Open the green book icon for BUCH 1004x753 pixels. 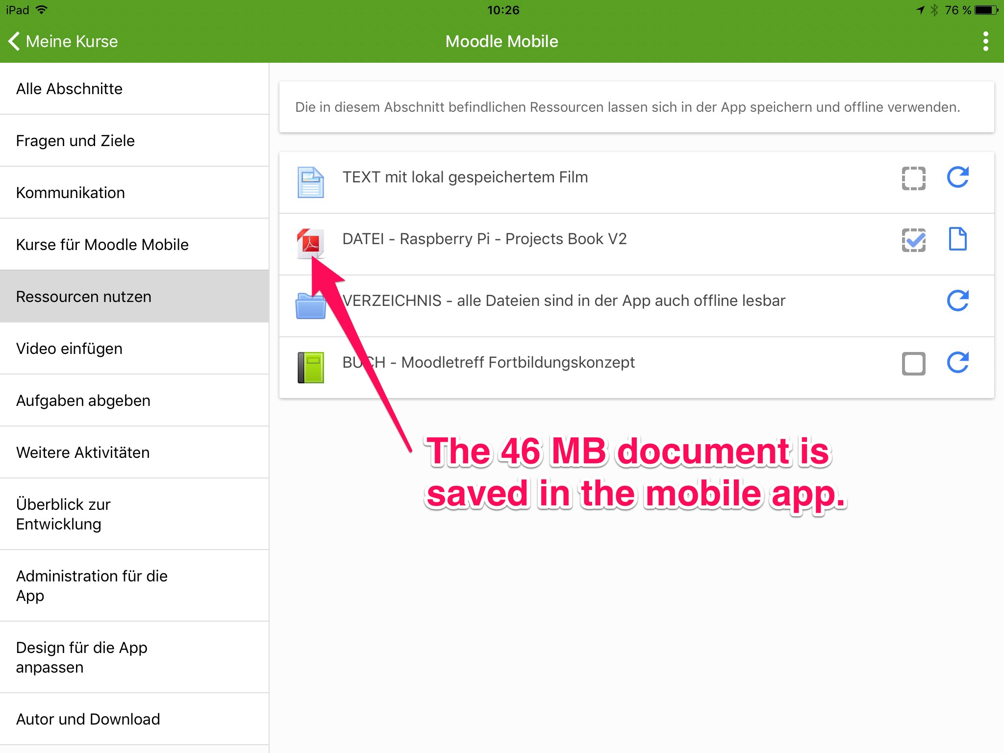(311, 368)
